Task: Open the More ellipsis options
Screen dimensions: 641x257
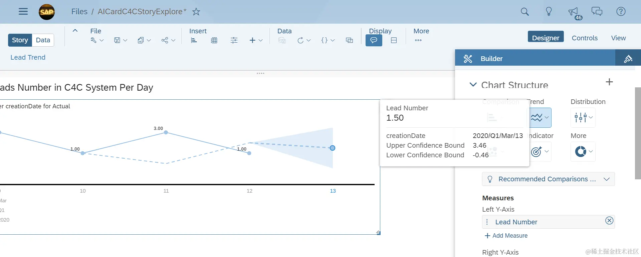Action: 418,40
